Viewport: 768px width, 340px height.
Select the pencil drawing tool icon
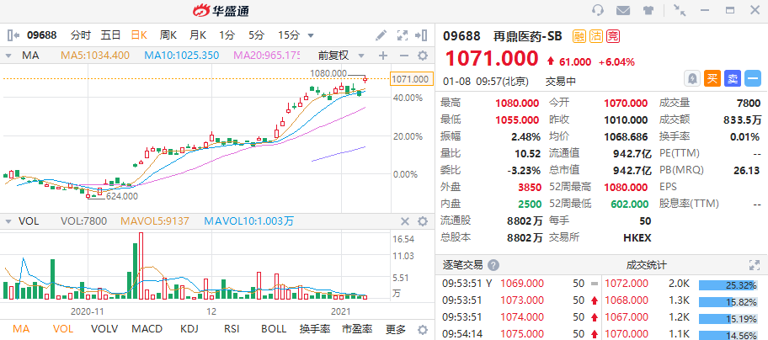click(x=381, y=35)
